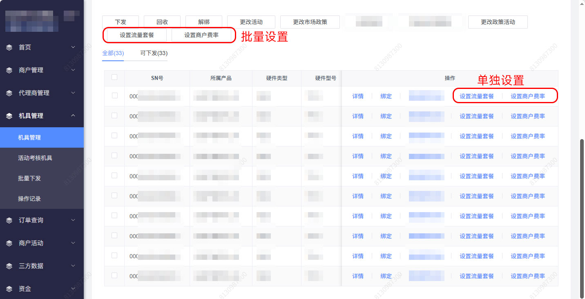Screen dimensions: 585x299
Task: Collapse the 机具管理 menu using its chevron
Action: pos(73,116)
